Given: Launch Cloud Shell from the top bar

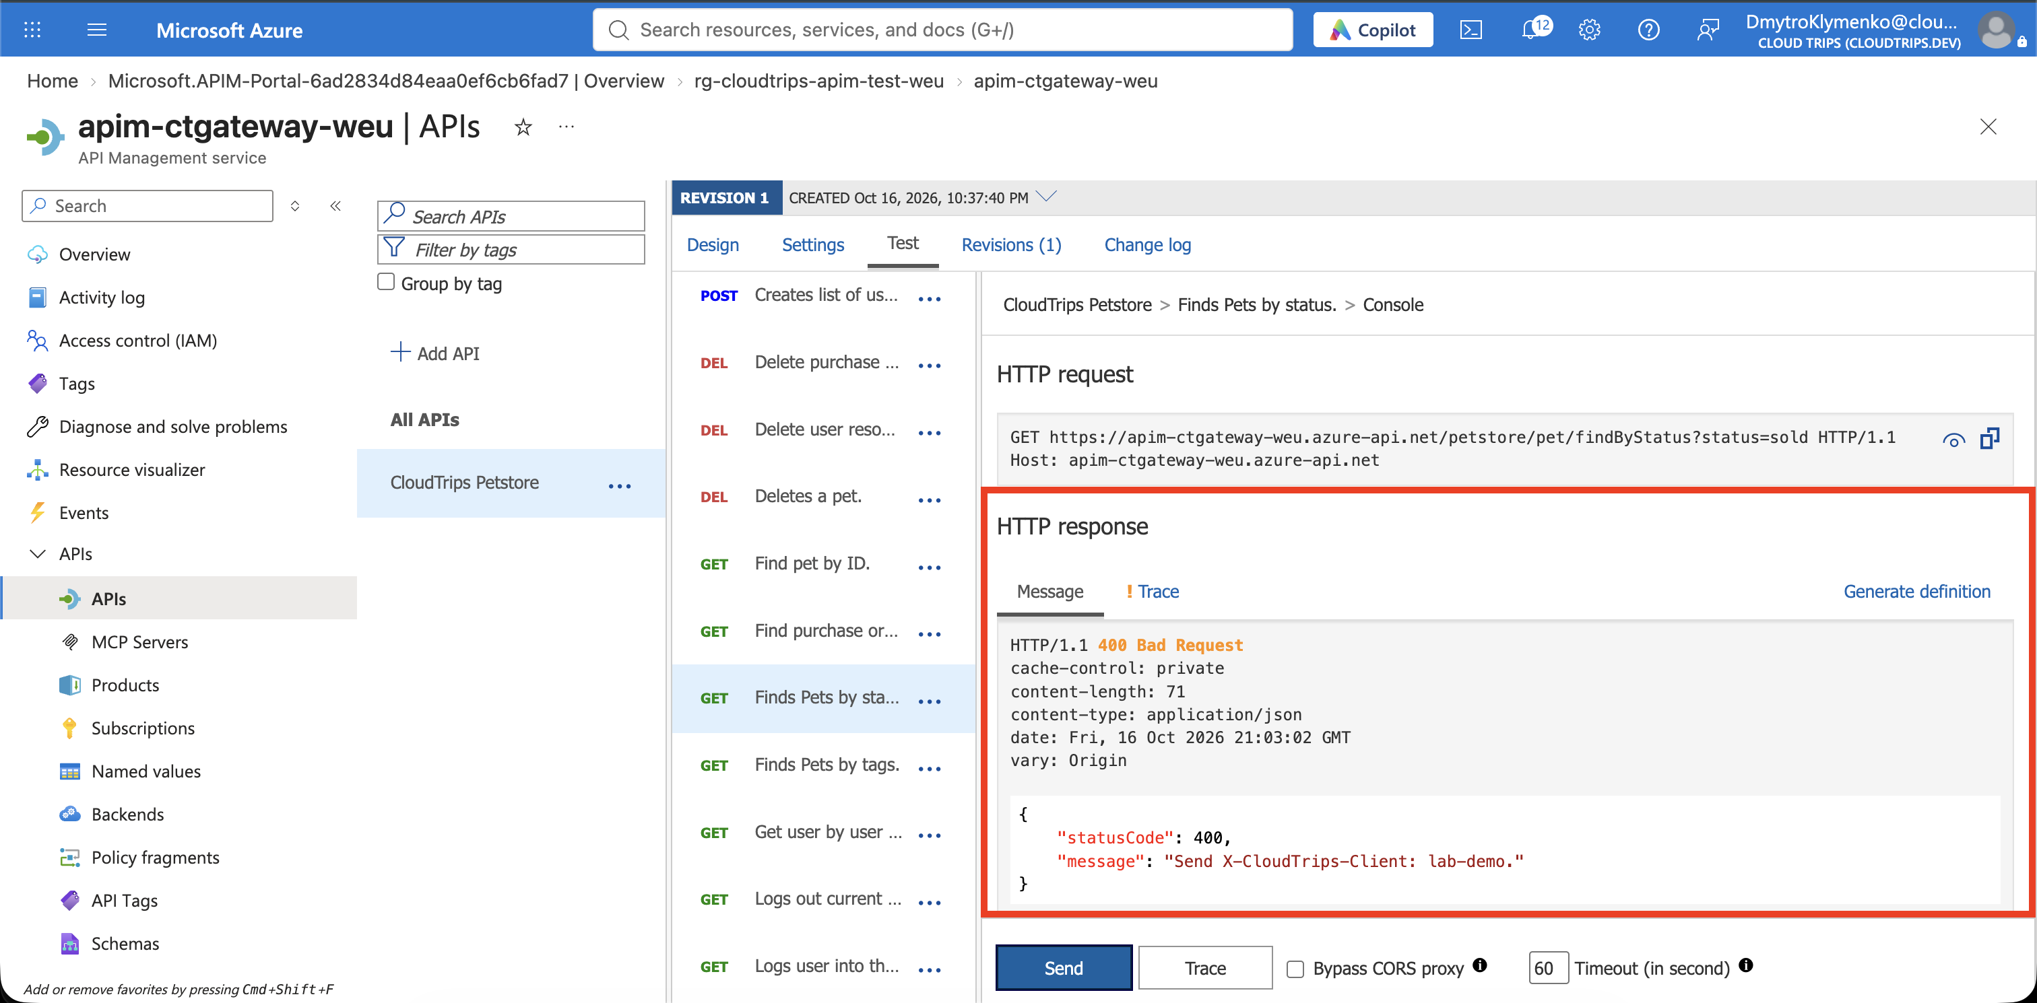Looking at the screenshot, I should (1470, 30).
